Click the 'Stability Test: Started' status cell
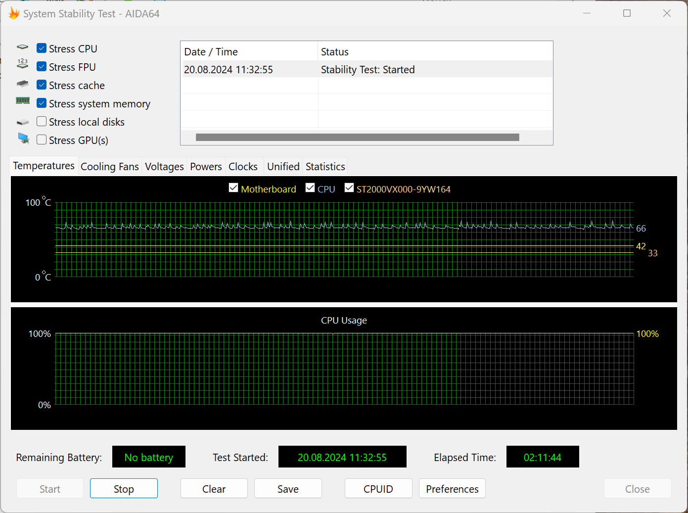 [367, 70]
